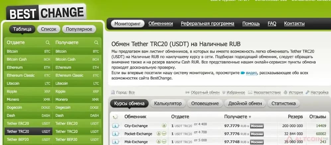Select Monero in the Отдаете column
Image resolution: width=331 pixels, height=145 pixels.
point(28,99)
